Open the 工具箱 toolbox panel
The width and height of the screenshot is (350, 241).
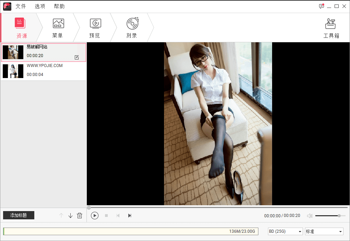pos(330,28)
